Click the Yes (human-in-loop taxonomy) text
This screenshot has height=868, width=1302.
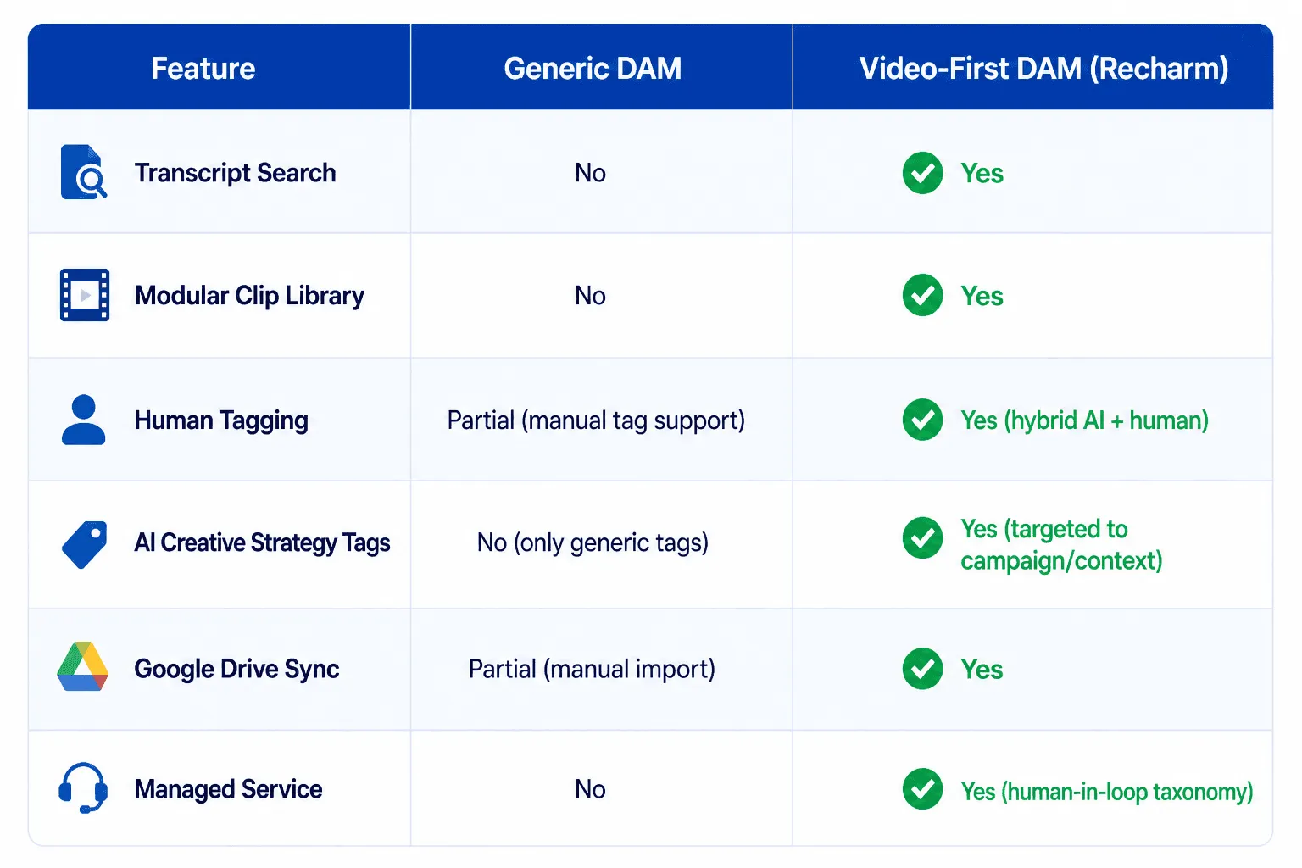[1106, 792]
